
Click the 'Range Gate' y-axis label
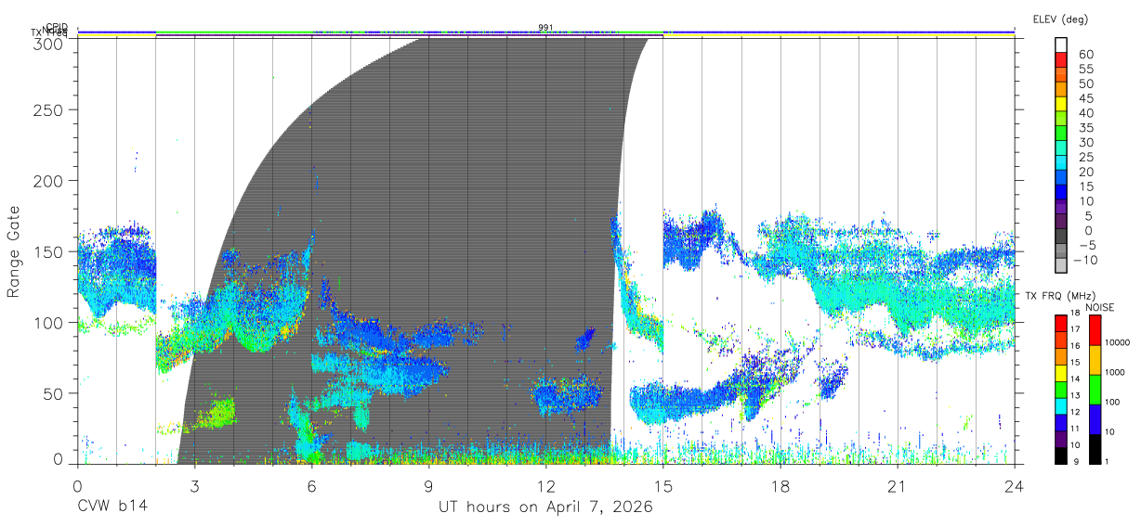15,251
